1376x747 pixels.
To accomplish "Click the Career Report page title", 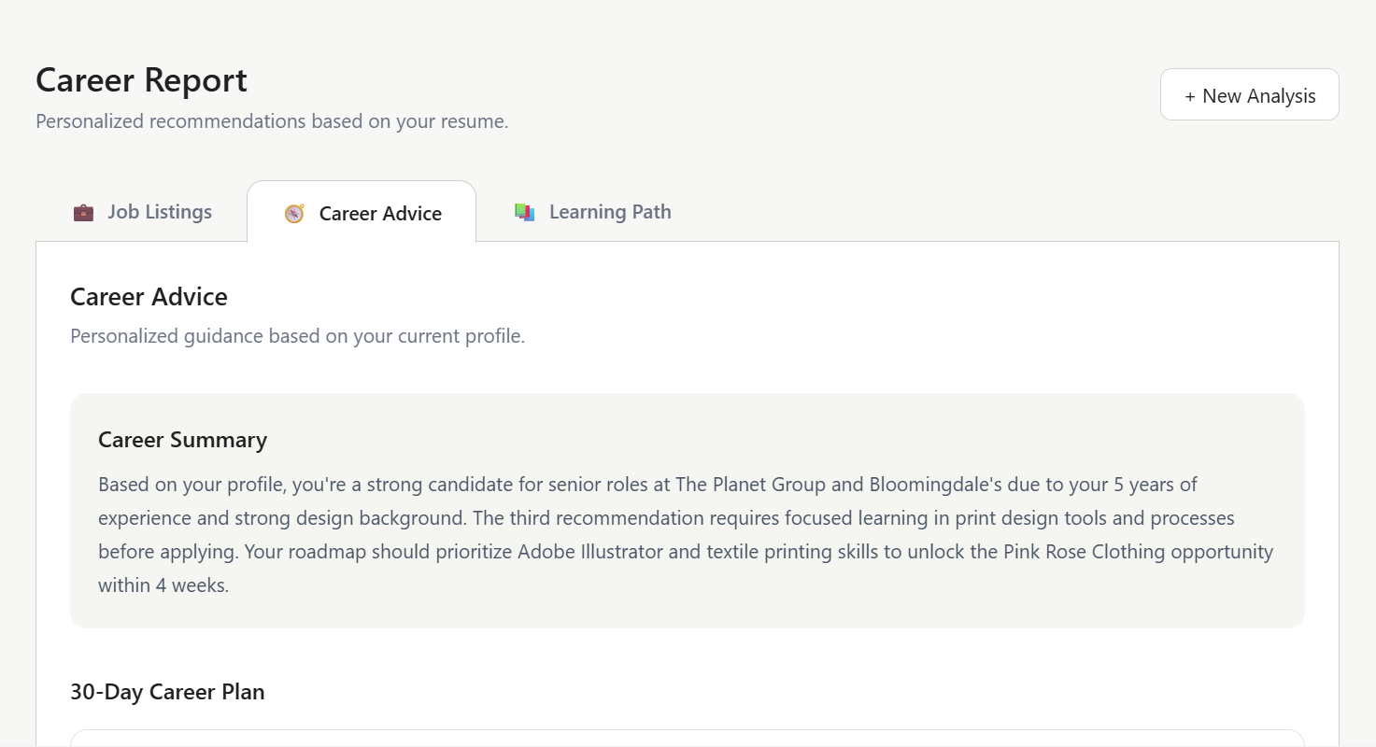I will (x=141, y=80).
